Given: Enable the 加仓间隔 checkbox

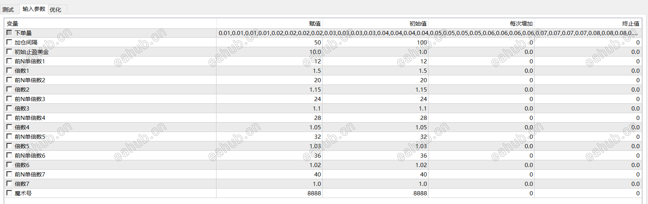Looking at the screenshot, I should [9, 42].
